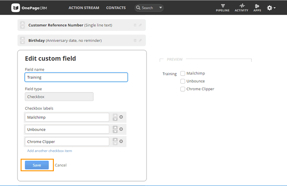Tick the Mailchimp preview checkbox
Viewport: 287px width, 186px height.
click(x=183, y=73)
